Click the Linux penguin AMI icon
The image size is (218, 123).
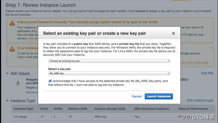pyautogui.click(x=18, y=83)
